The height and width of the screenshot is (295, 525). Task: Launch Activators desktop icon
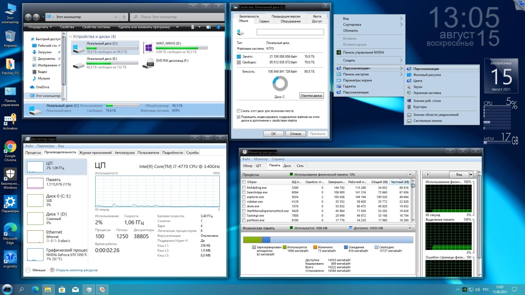(10, 122)
